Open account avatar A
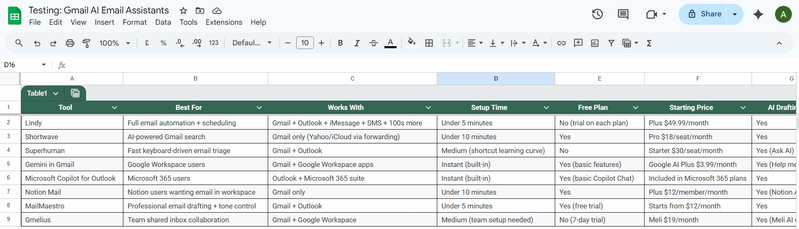The height and width of the screenshot is (229, 799). [783, 14]
